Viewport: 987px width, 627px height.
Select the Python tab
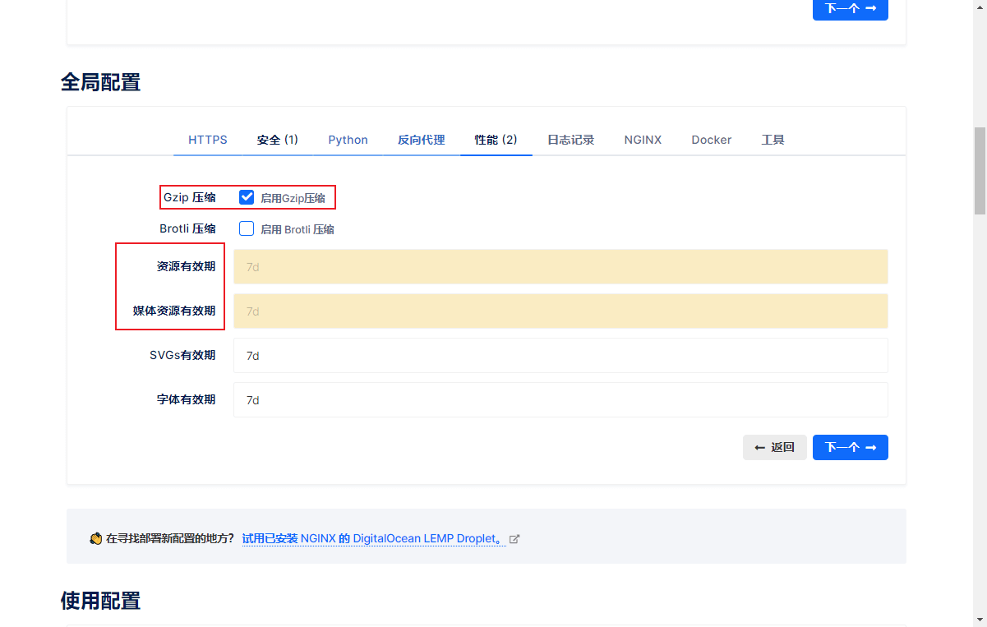pos(348,140)
